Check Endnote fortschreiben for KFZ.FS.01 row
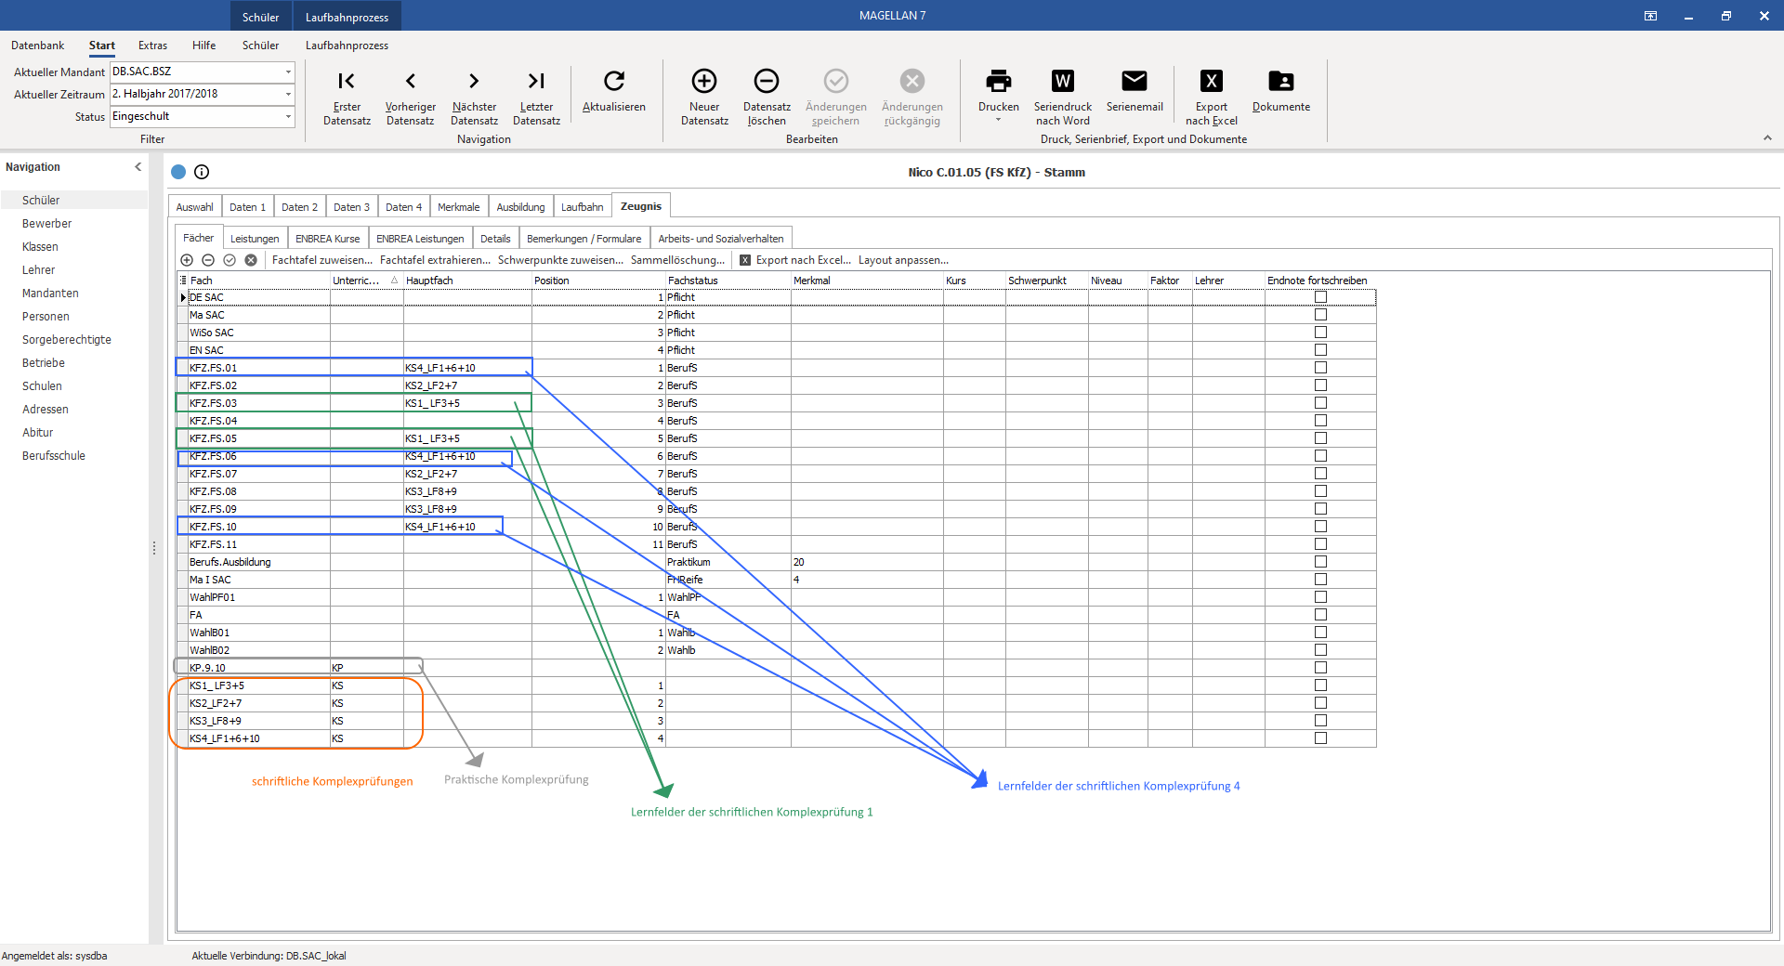 [x=1320, y=368]
